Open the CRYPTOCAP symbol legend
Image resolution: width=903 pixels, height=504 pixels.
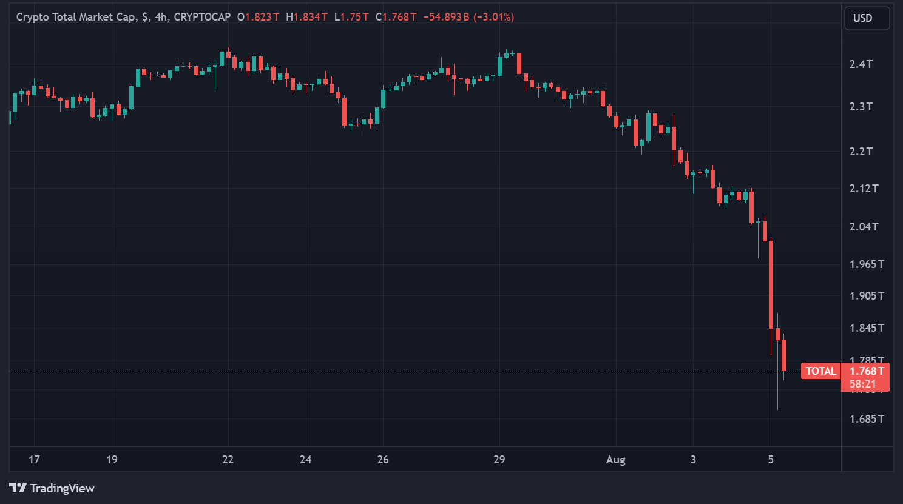[201, 16]
